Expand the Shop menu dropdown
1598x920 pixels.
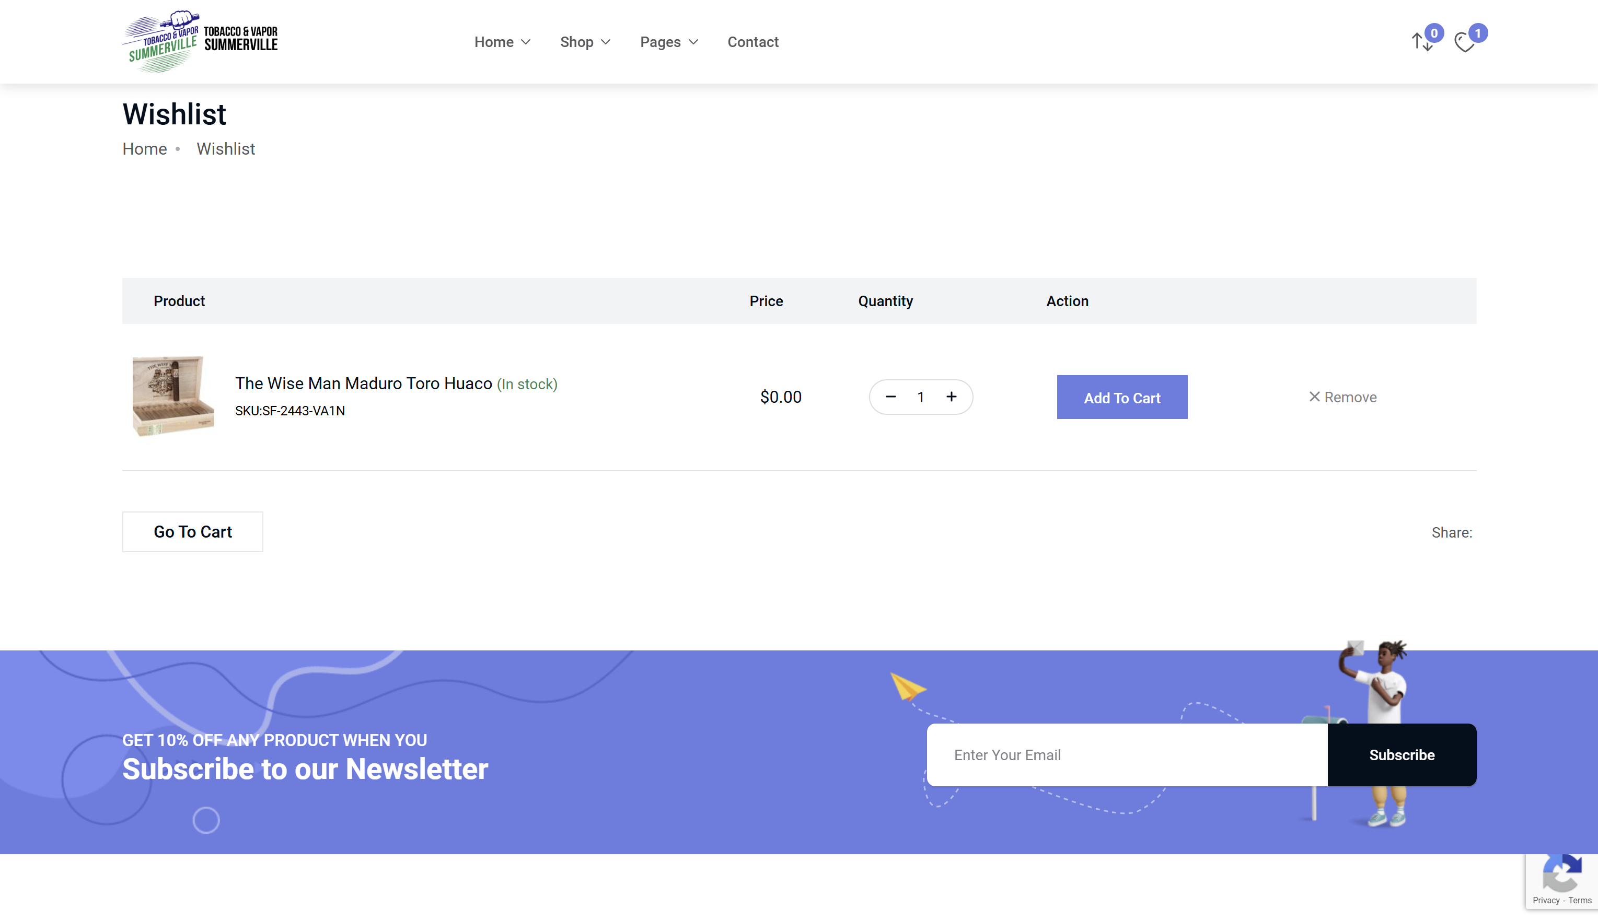(x=584, y=42)
